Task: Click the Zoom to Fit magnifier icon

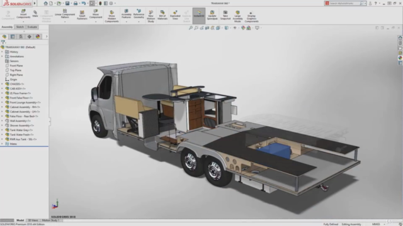Action: [191, 28]
